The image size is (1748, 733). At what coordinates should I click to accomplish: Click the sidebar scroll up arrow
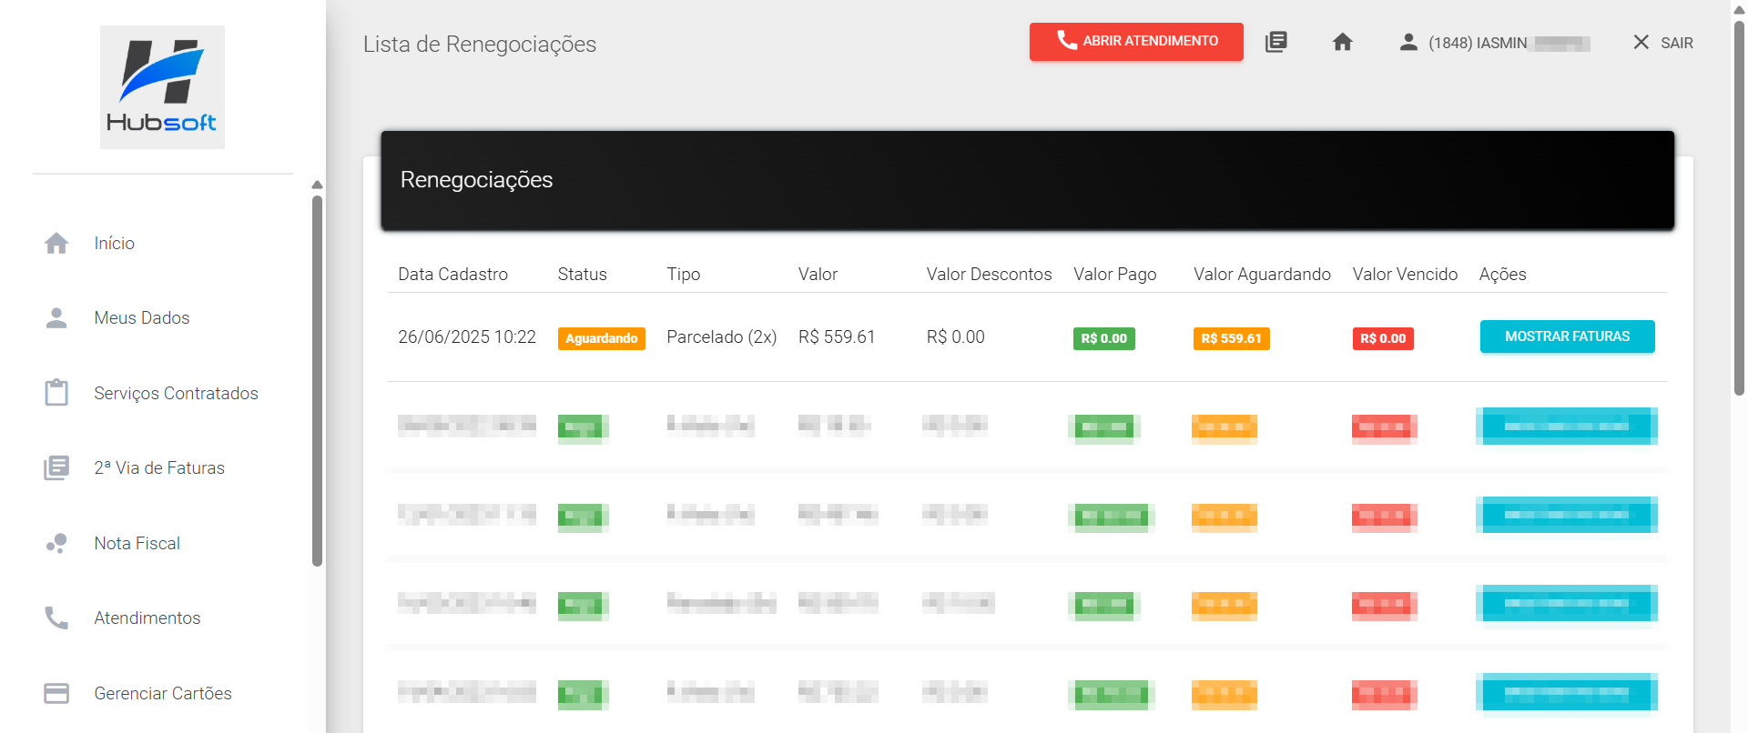click(318, 185)
